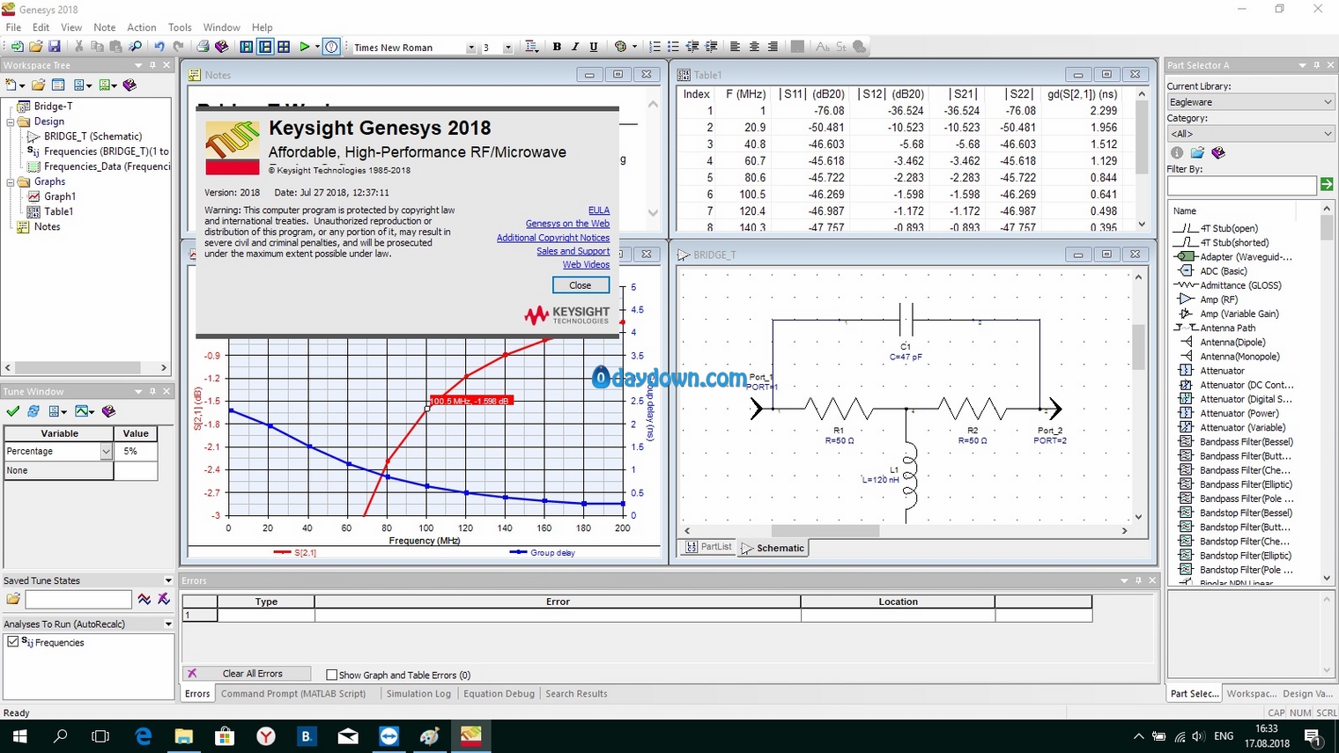Image resolution: width=1339 pixels, height=753 pixels.
Task: Open the Action menu
Action: 141,27
